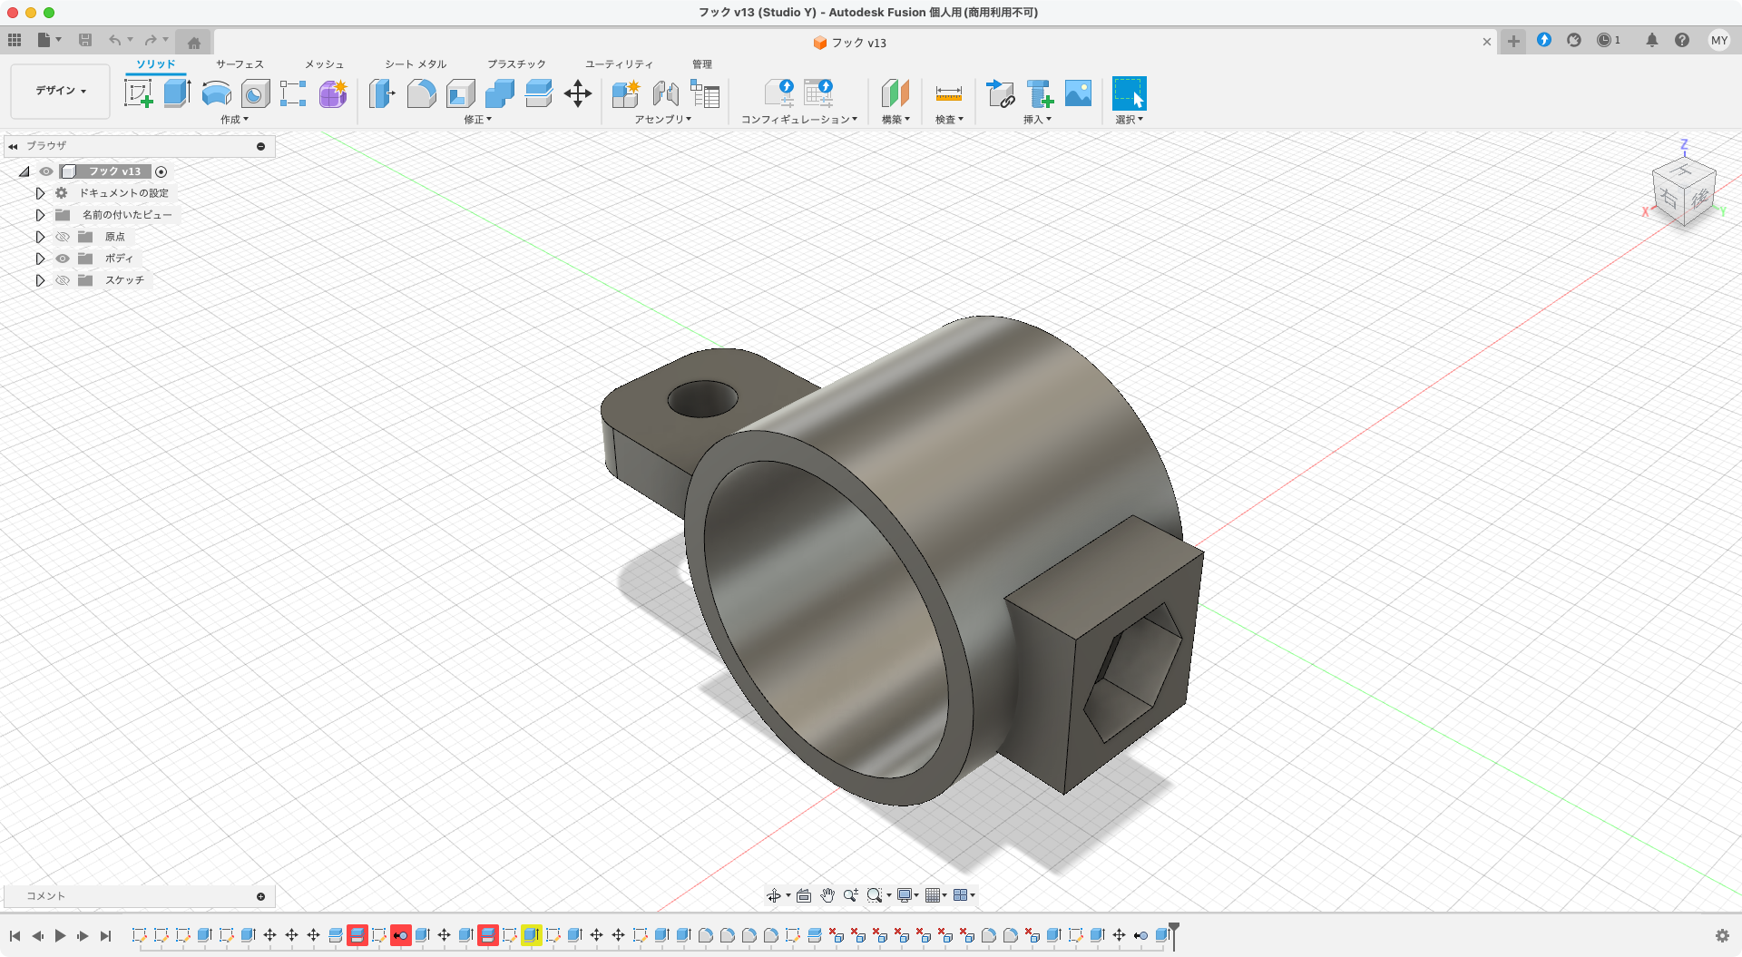
Task: Toggle visibility of 原点 folder
Action: [63, 237]
